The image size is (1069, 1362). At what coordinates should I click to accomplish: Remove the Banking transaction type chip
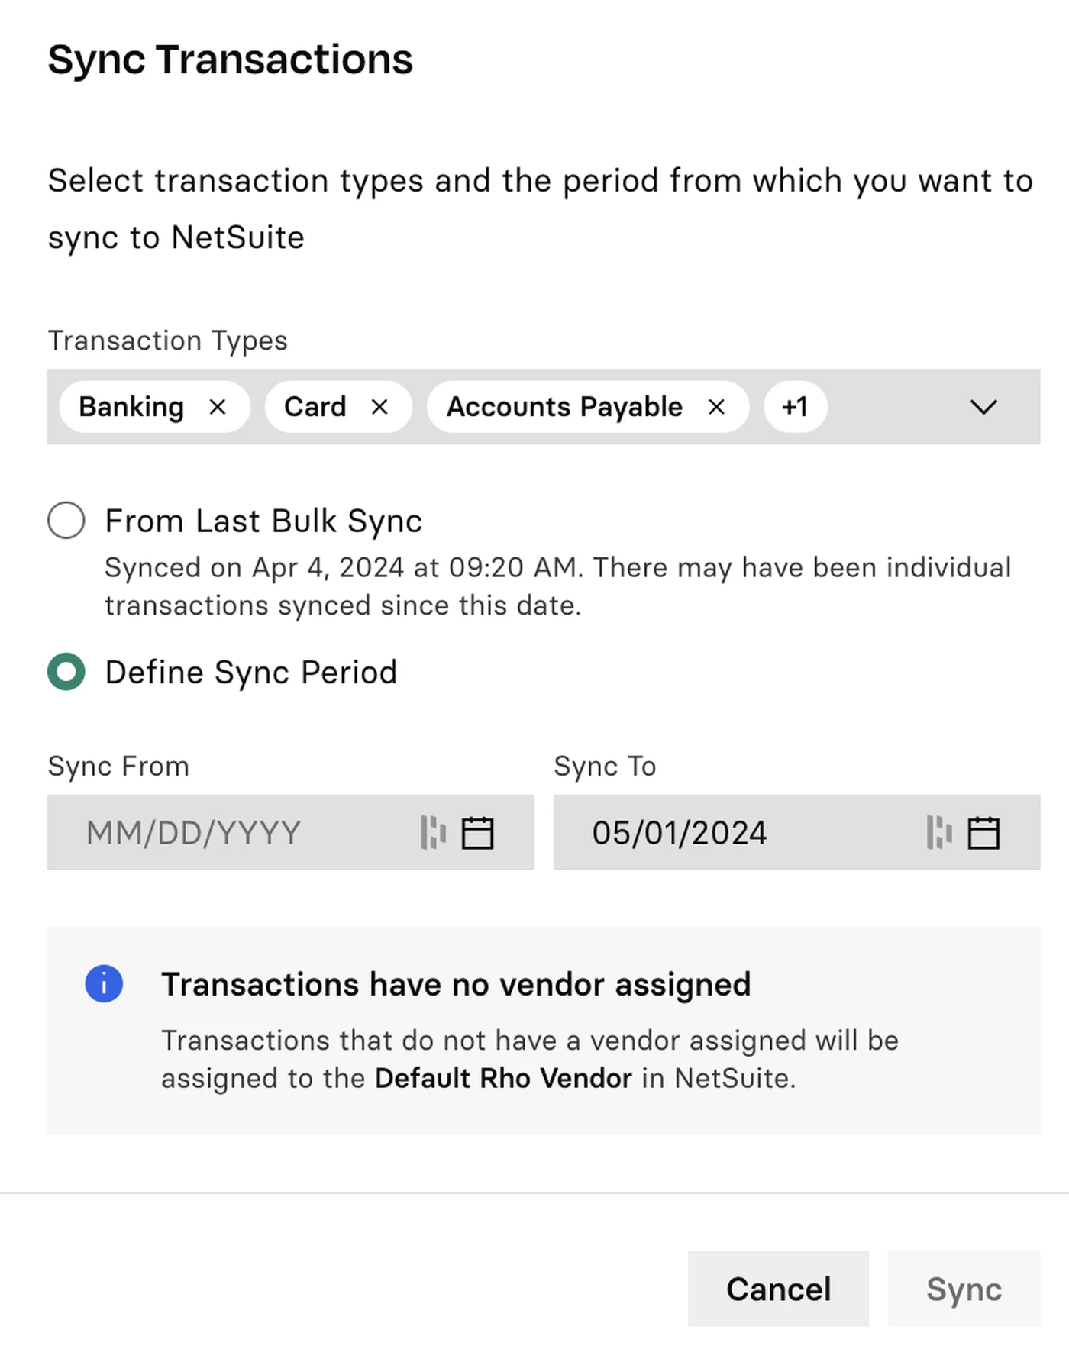pyautogui.click(x=218, y=407)
